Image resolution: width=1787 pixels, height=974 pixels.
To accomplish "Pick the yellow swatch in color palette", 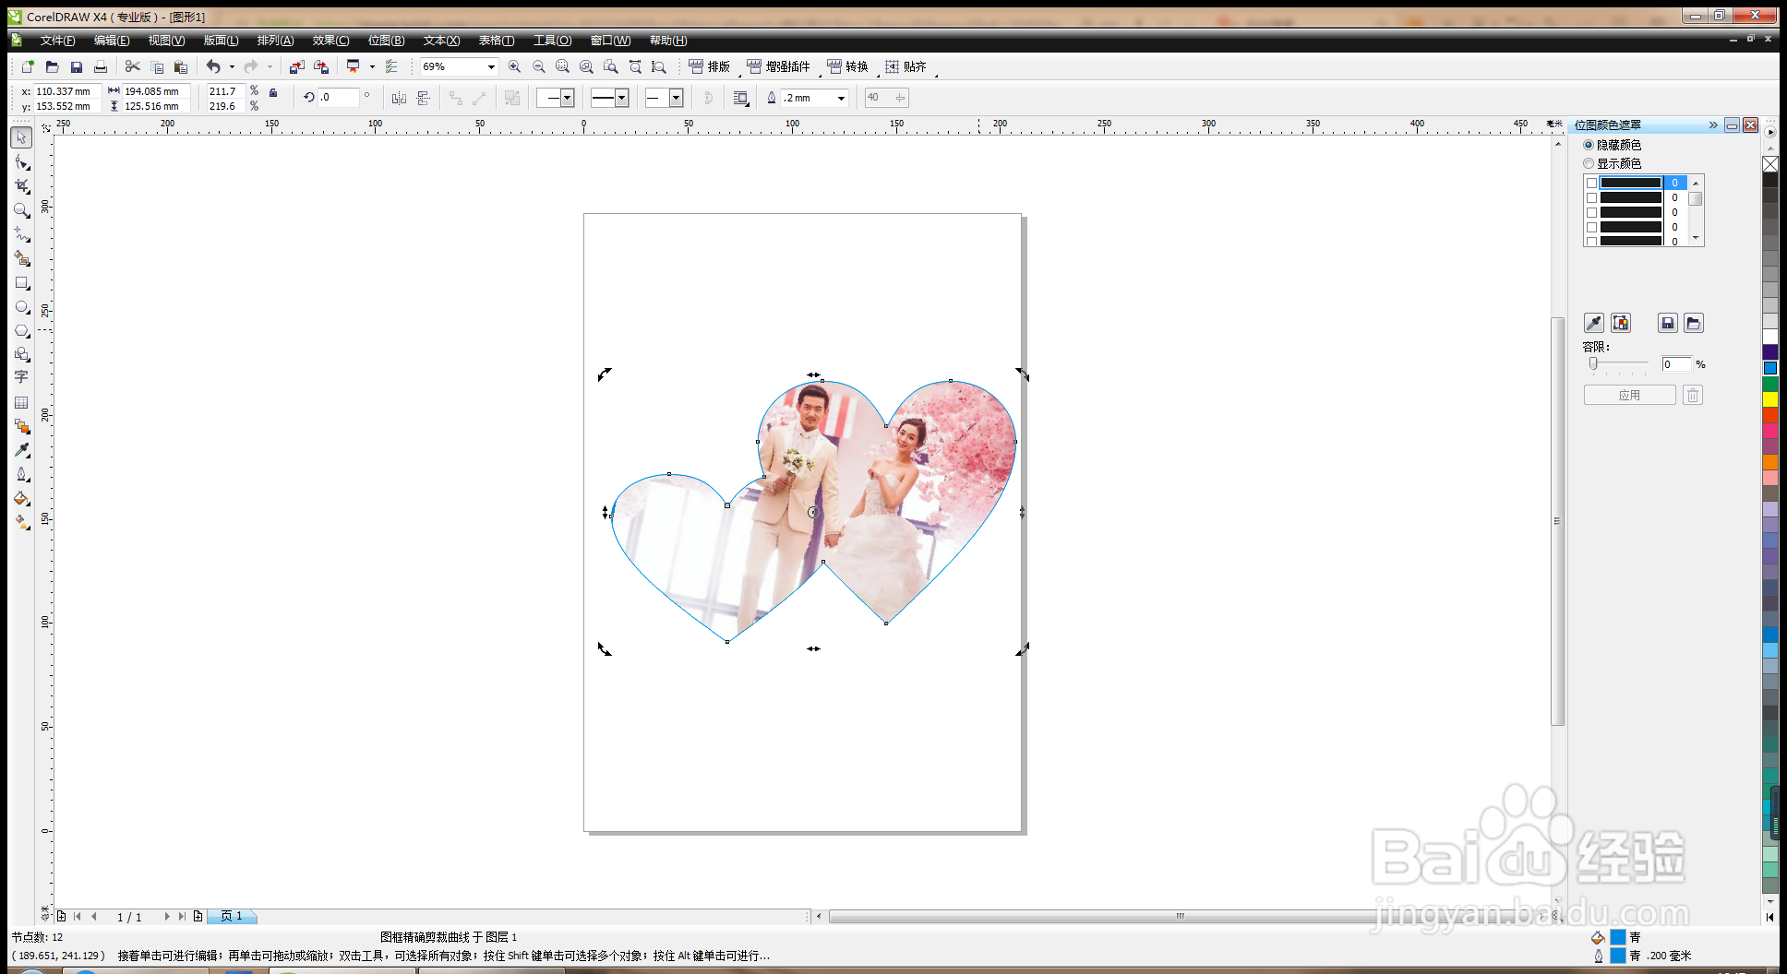I will (x=1770, y=399).
